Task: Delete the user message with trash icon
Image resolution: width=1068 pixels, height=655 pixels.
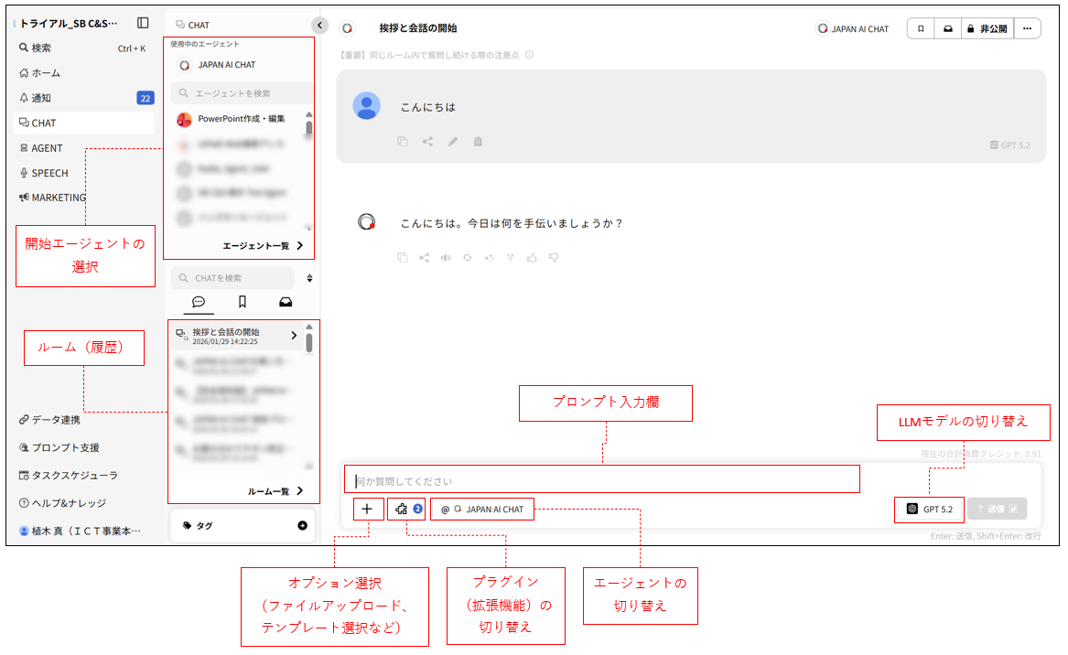Action: click(478, 142)
